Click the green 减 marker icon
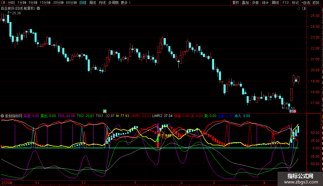Image resolution: width=323 pixels, height=186 pixels. [105, 111]
